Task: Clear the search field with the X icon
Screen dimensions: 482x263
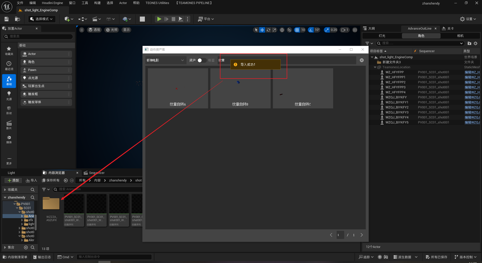Action: pos(362,60)
